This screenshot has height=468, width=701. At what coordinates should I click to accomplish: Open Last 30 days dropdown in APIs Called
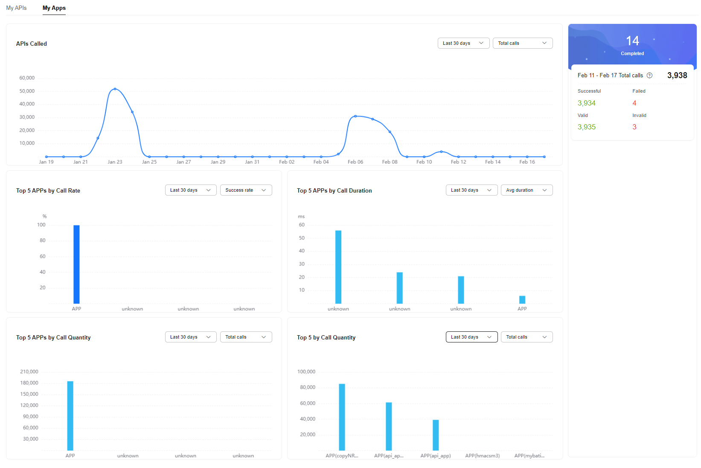pos(463,43)
